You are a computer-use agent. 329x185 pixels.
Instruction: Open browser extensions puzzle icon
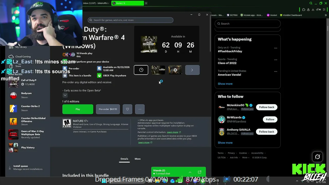304,10
